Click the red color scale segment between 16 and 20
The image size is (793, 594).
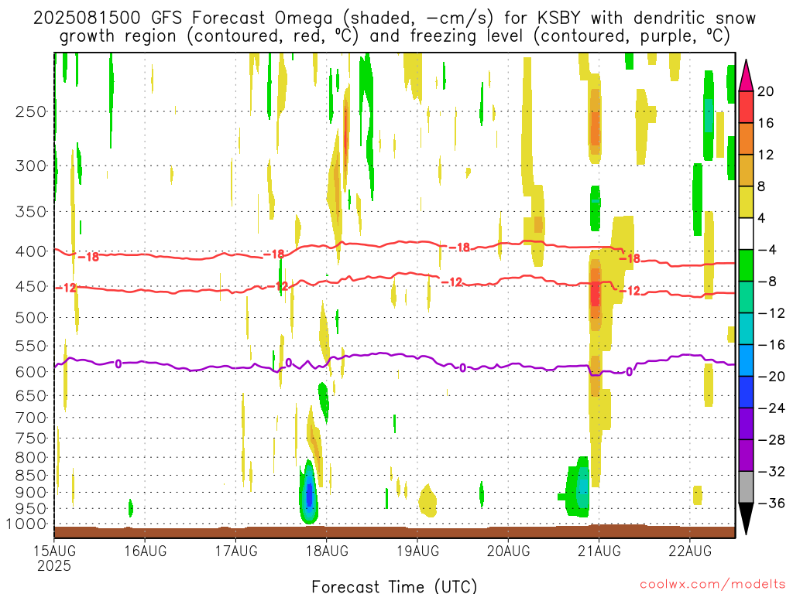point(746,107)
